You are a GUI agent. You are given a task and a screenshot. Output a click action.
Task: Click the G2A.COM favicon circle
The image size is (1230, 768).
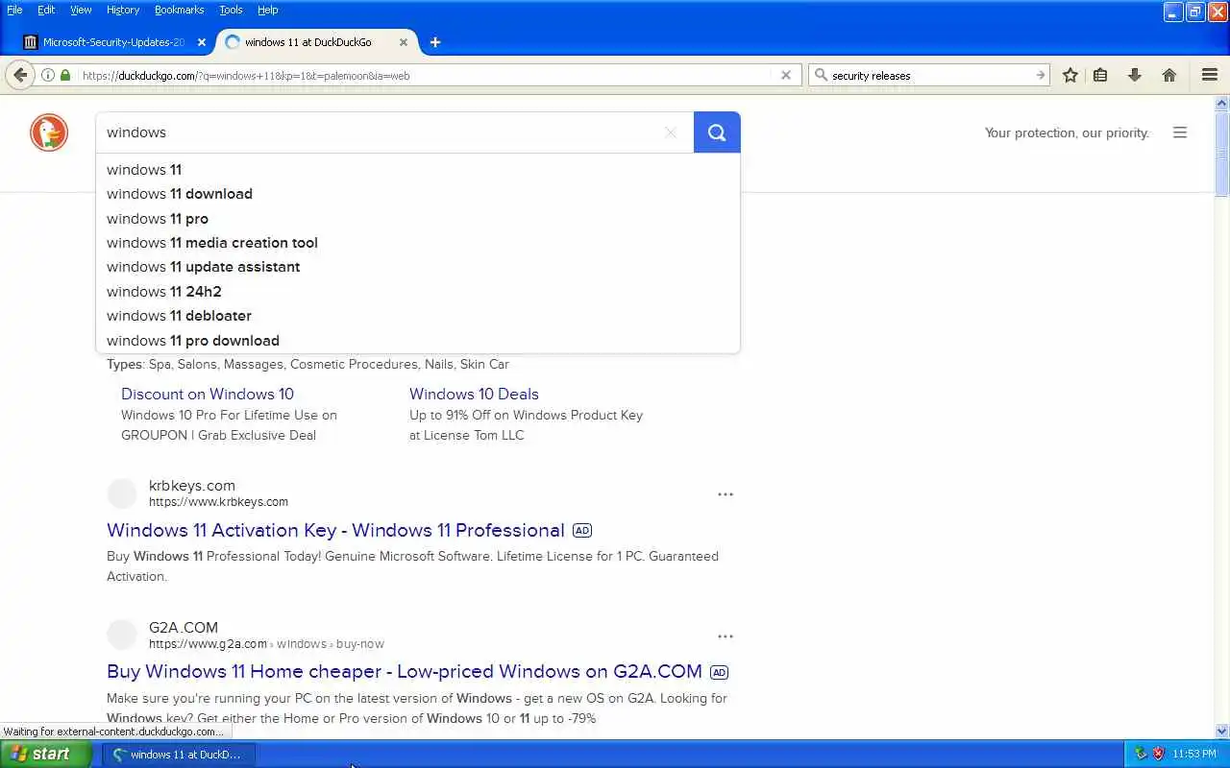point(122,635)
